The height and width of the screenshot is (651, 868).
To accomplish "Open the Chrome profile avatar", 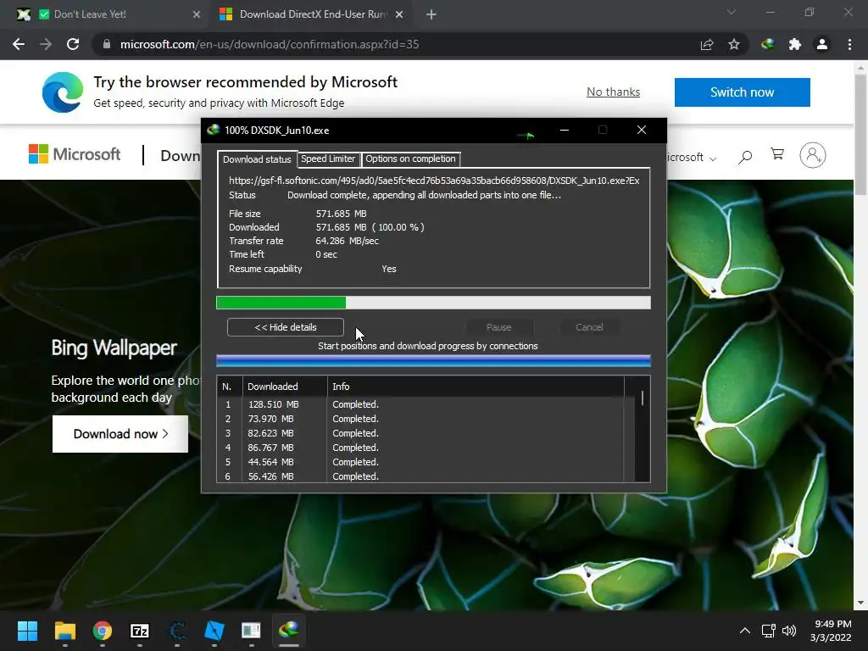I will point(822,44).
